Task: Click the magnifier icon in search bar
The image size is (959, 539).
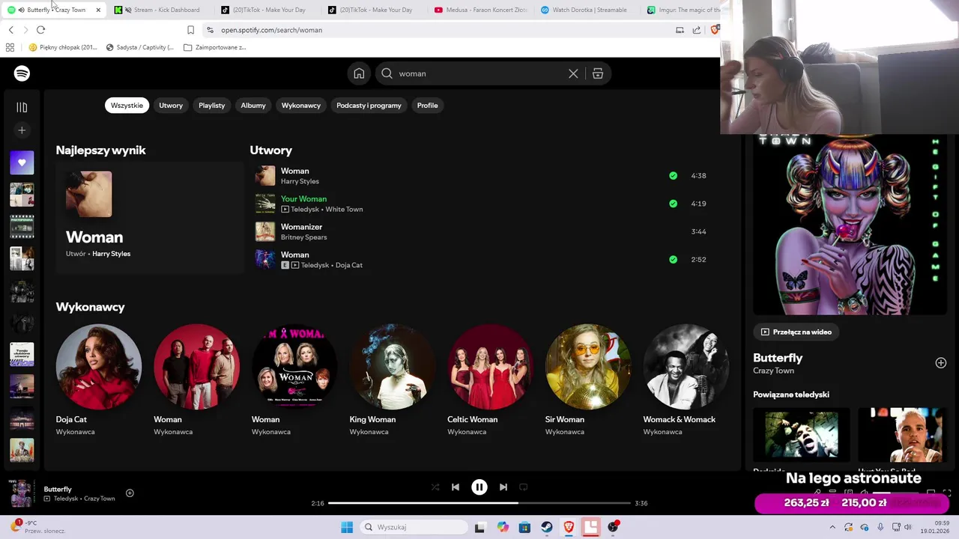Action: [387, 73]
